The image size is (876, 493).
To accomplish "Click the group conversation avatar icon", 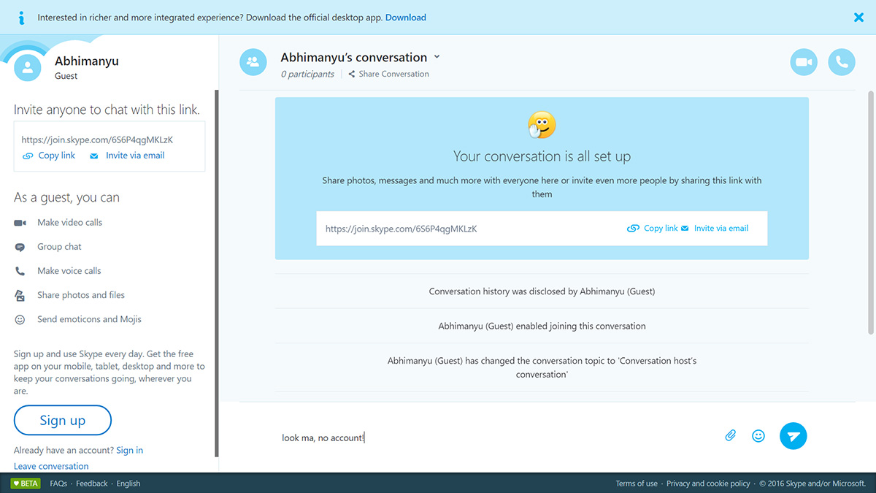I will [253, 62].
